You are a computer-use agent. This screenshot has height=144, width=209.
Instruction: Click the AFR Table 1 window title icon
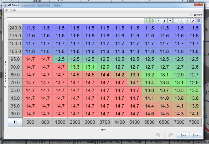click(5, 5)
